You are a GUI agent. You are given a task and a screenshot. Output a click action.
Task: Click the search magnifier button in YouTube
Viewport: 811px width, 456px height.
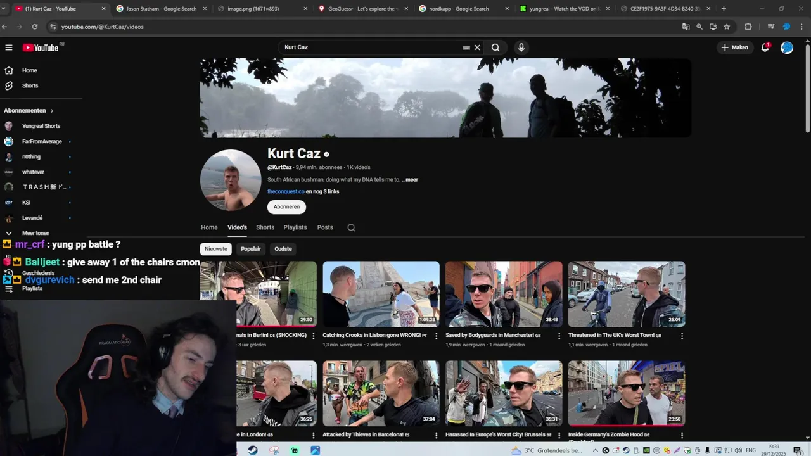[495, 47]
